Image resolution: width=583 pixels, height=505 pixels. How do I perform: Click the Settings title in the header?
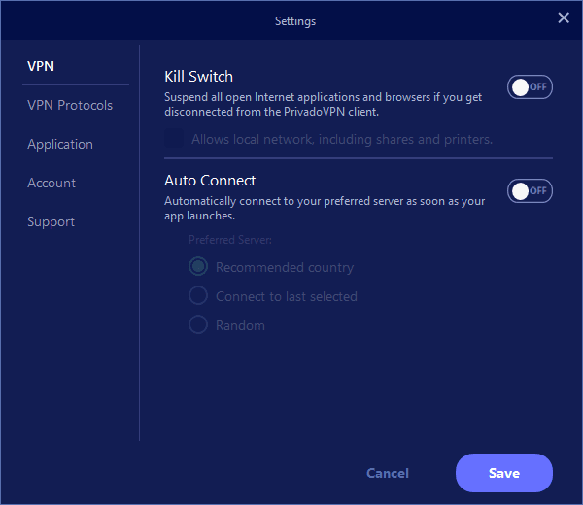click(295, 20)
